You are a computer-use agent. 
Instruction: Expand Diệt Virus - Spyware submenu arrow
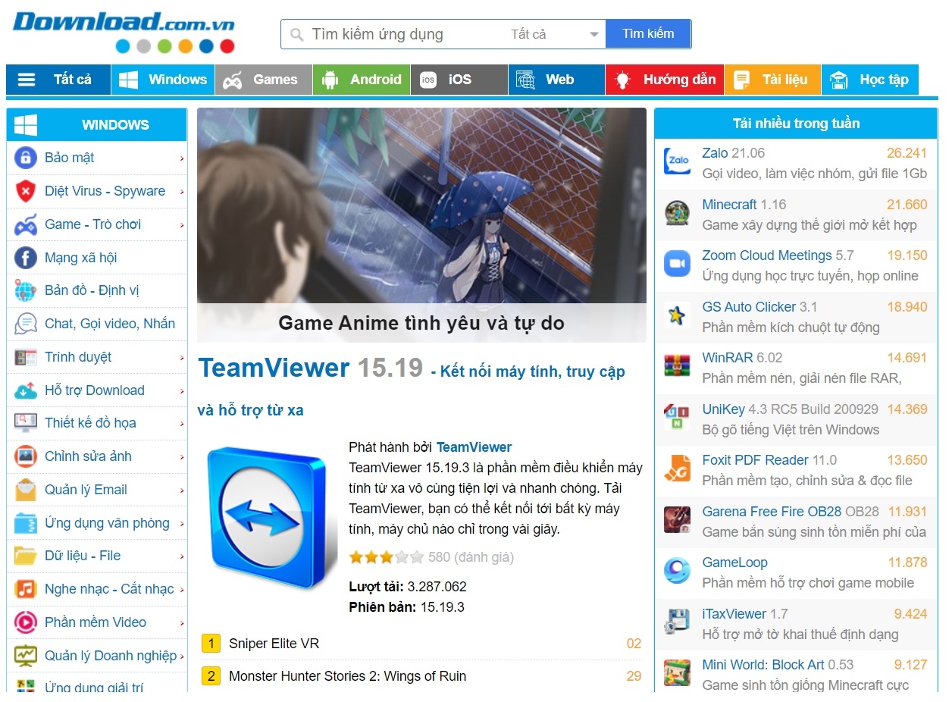(182, 192)
